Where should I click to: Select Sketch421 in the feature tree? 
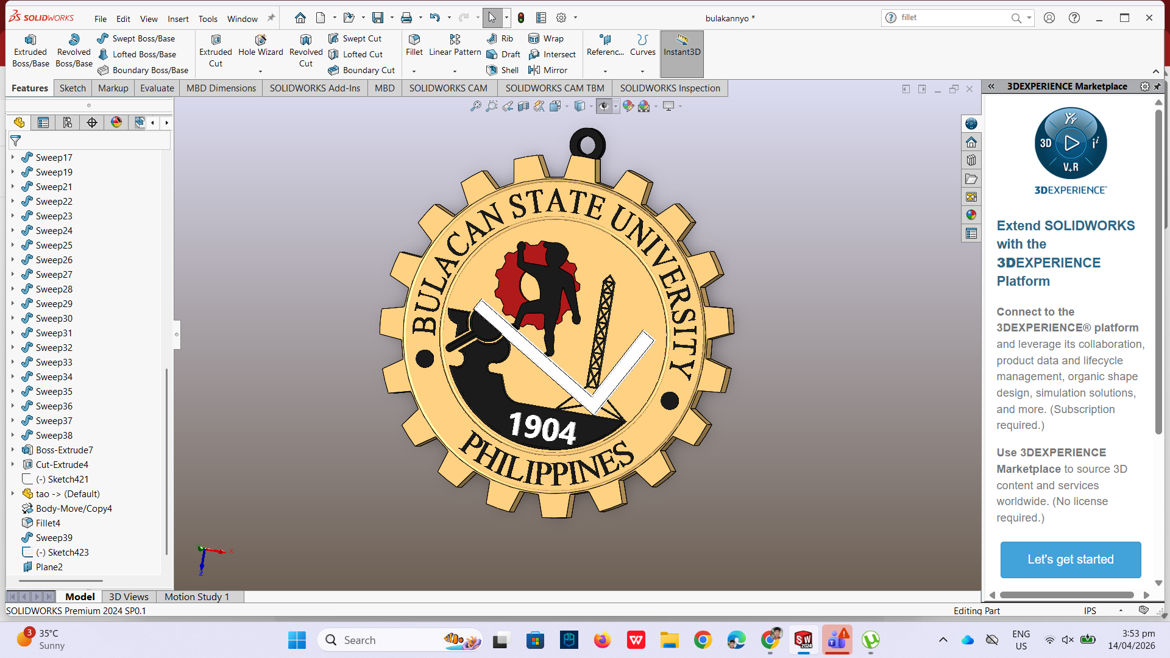(62, 479)
